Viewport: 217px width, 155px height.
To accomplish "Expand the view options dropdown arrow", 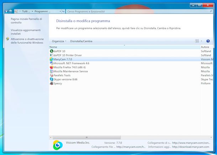I will click(x=201, y=41).
